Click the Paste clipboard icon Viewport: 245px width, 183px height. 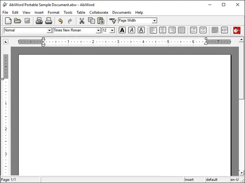(101, 21)
